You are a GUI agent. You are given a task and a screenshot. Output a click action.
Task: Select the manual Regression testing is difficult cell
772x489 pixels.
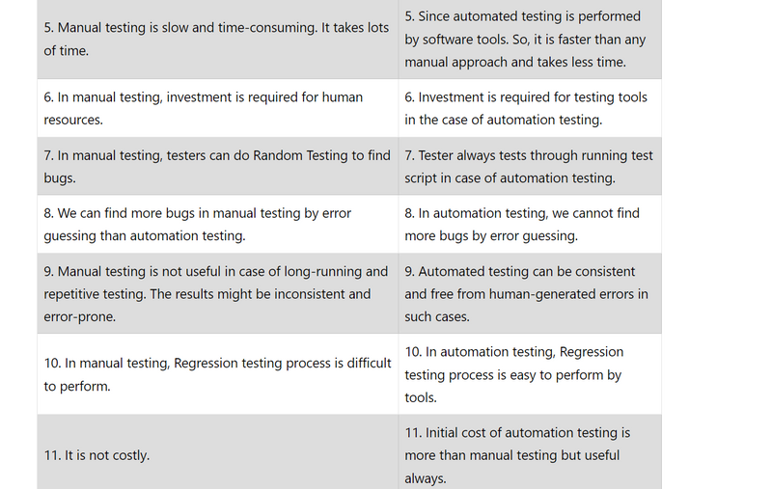(x=217, y=374)
